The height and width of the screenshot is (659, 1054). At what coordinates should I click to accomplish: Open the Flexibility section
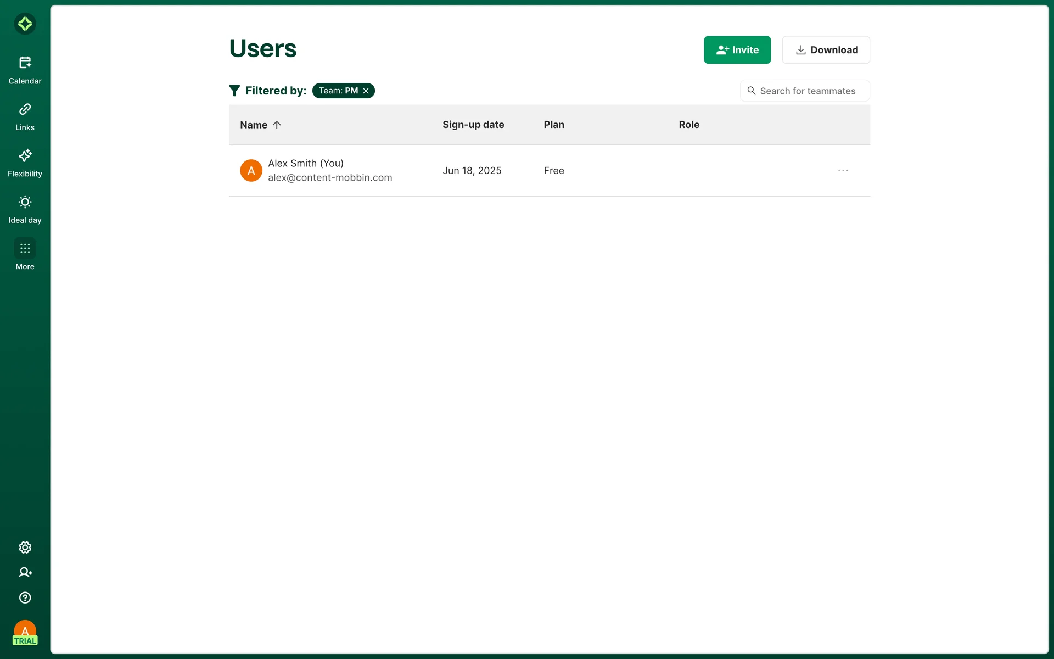(25, 163)
